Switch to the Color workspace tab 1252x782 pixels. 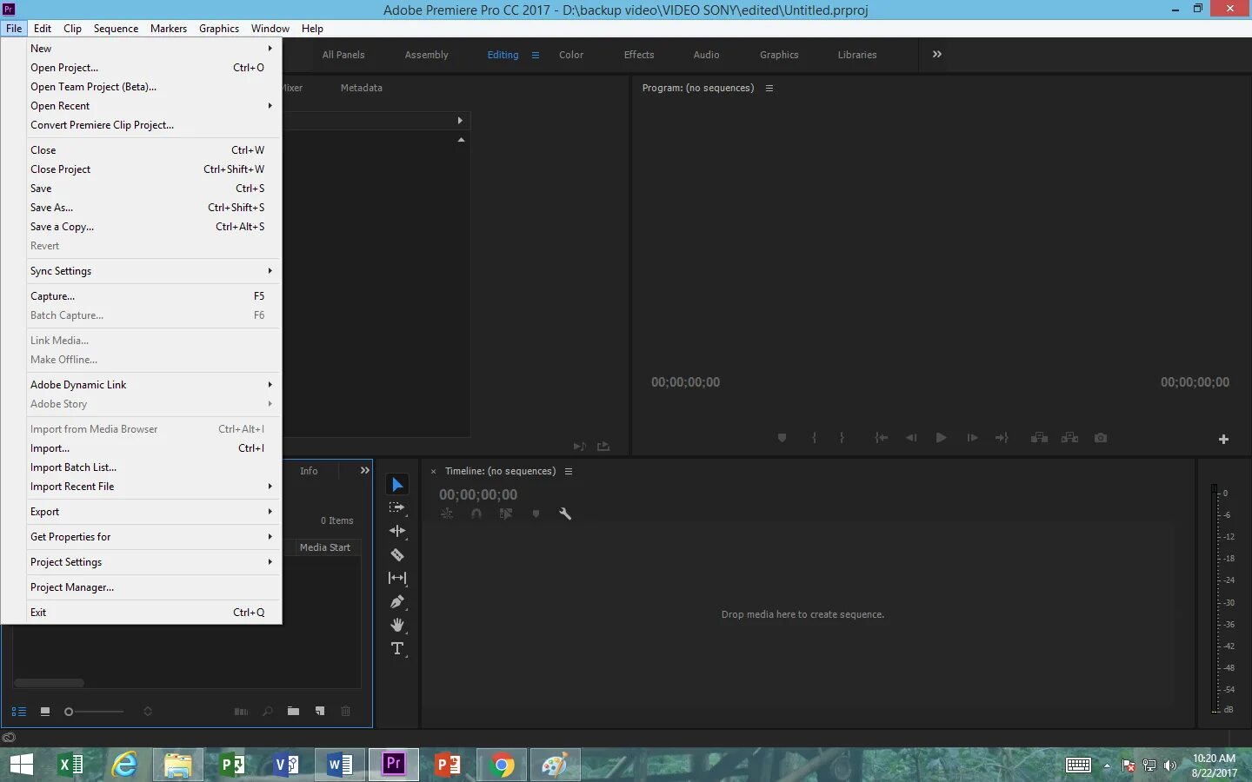click(x=571, y=55)
